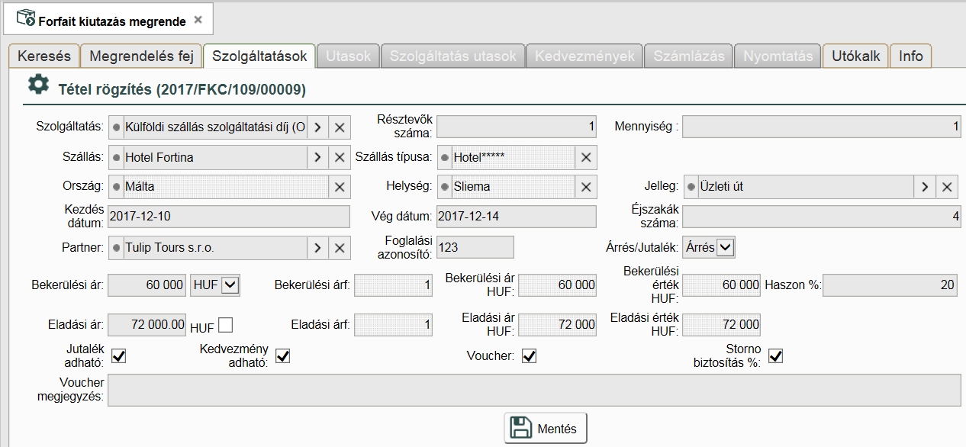Clear the Jelleg Üzleti út field

pos(947,187)
